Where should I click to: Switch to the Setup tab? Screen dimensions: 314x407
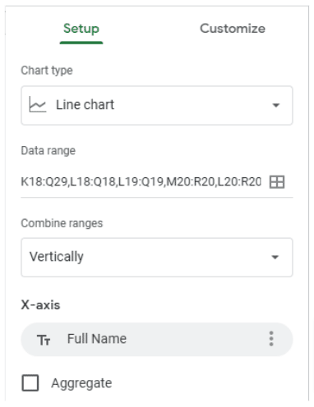81,29
